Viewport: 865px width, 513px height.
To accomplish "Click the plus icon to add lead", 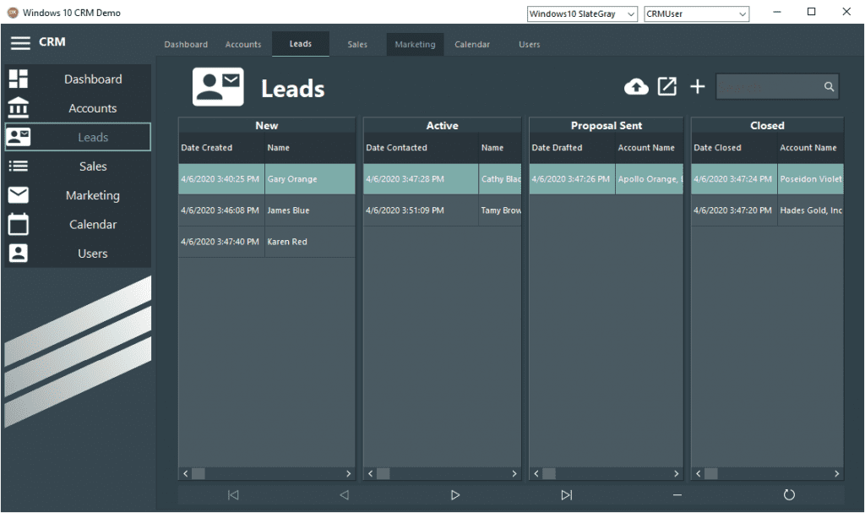I will click(697, 86).
